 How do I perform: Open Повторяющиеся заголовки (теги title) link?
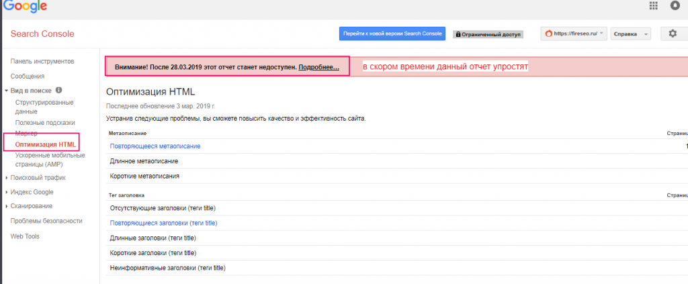tap(163, 223)
